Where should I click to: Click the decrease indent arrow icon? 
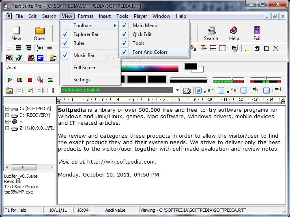[x=40, y=48]
